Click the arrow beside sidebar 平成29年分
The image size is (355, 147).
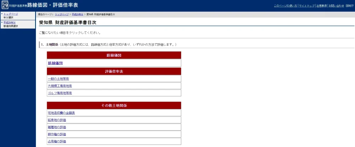2,23
